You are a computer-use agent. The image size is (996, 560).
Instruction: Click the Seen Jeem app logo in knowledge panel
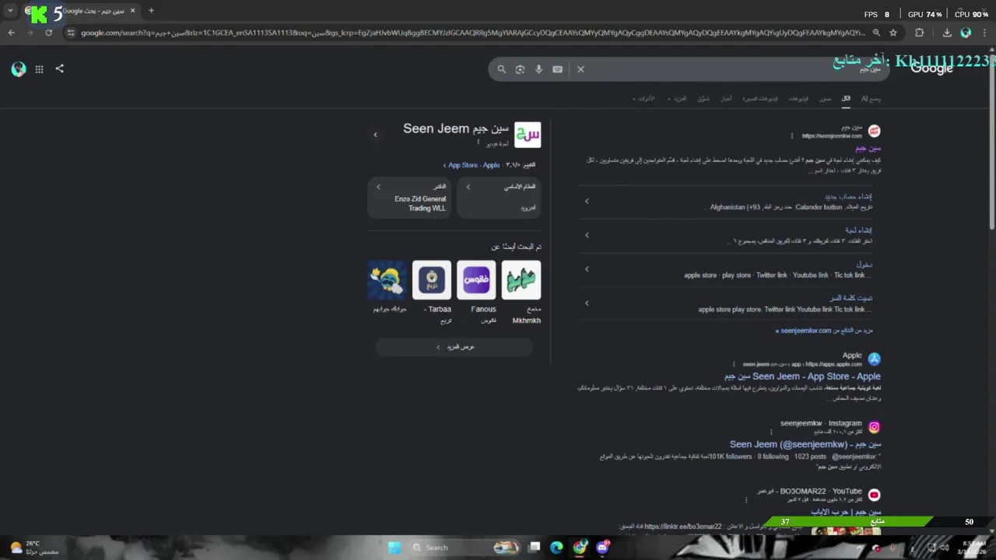tap(528, 135)
